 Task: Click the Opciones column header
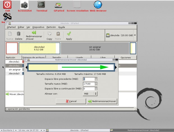(x=126, y=58)
